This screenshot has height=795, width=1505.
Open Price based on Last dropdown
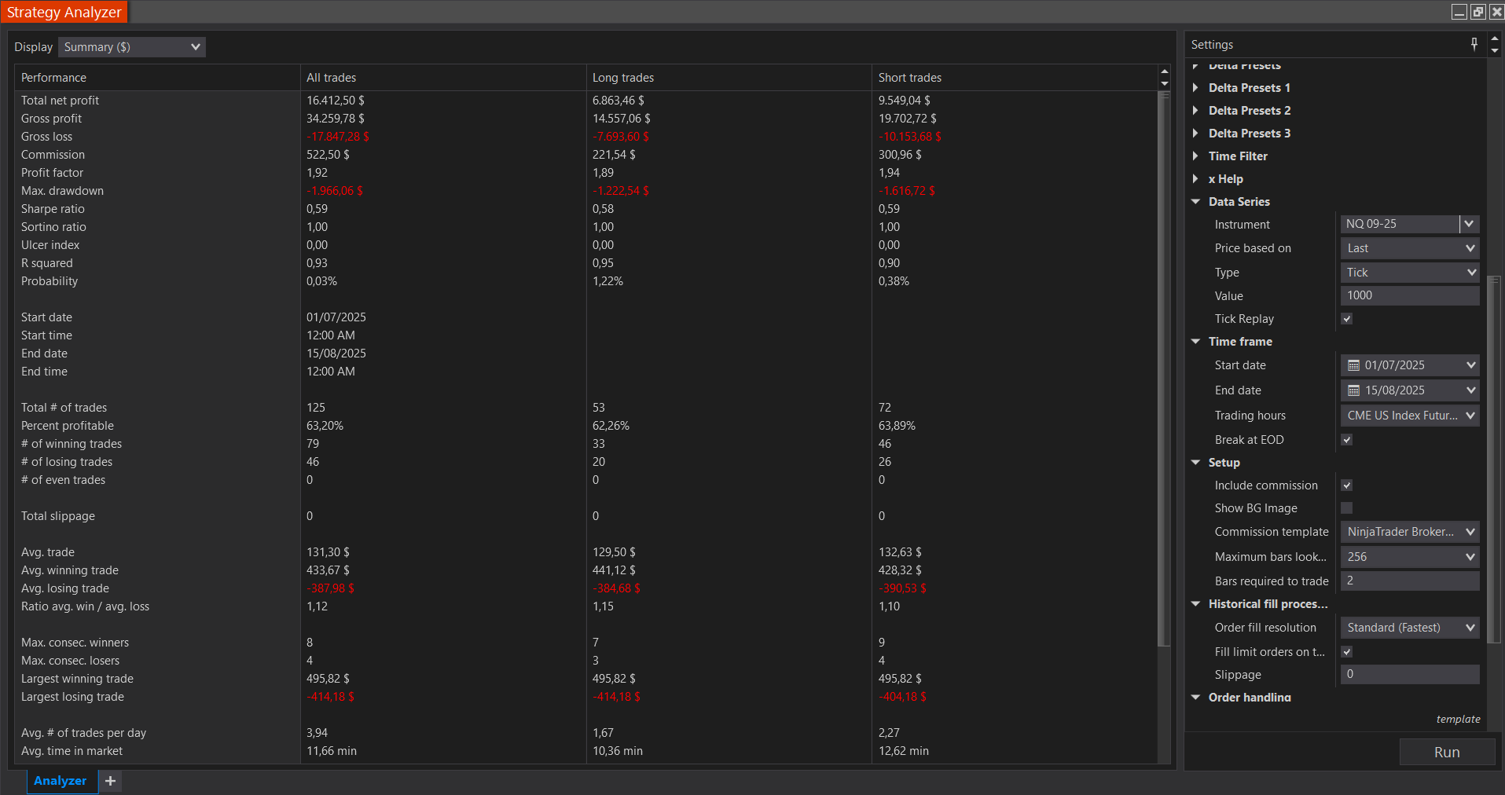pyautogui.click(x=1410, y=248)
